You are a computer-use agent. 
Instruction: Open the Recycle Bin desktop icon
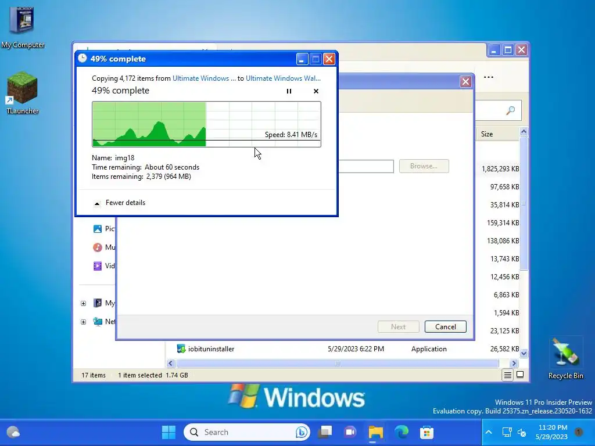565,358
